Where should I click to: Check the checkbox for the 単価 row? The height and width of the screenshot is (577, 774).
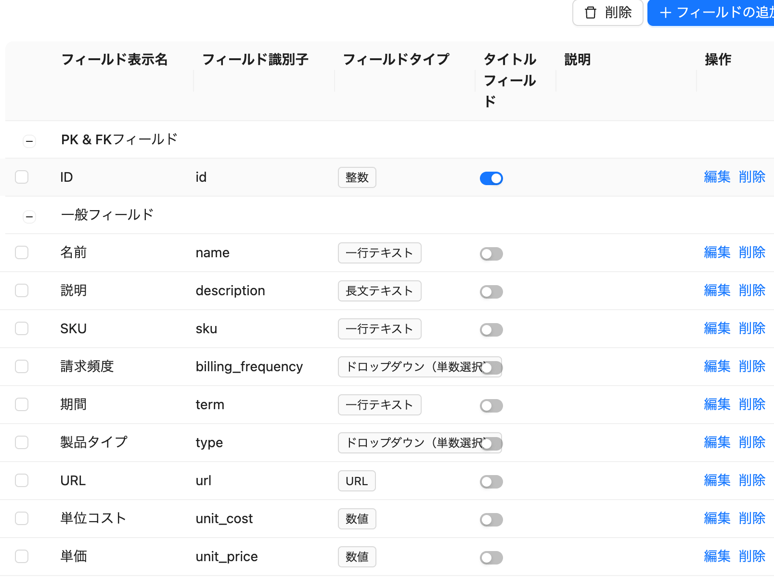tap(22, 556)
